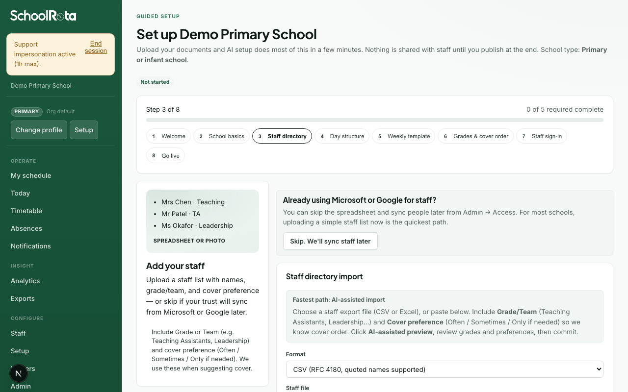
Task: Click 'Fastest path: AI-assisted import' text
Action: [339, 300]
